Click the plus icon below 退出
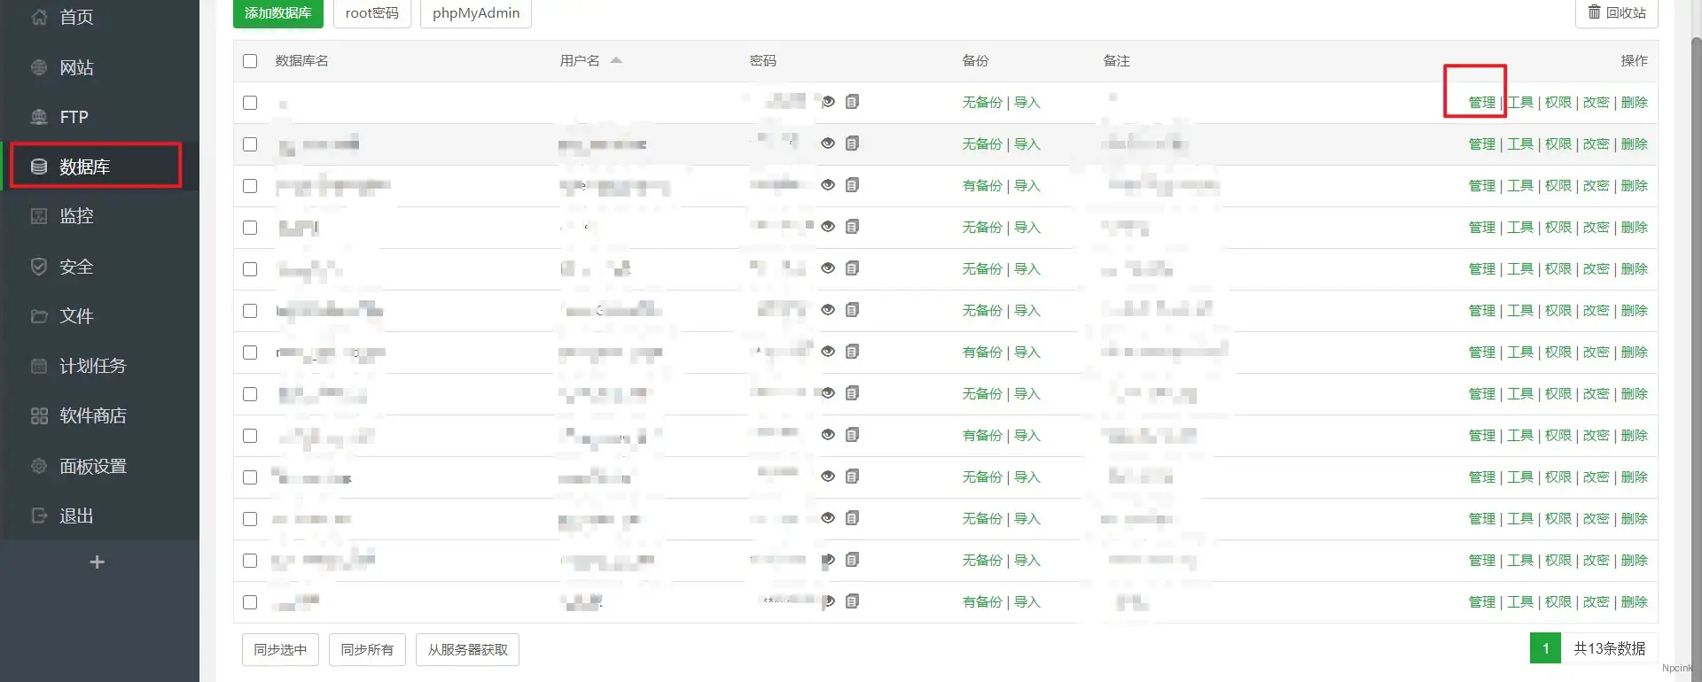1702x682 pixels. click(x=98, y=562)
